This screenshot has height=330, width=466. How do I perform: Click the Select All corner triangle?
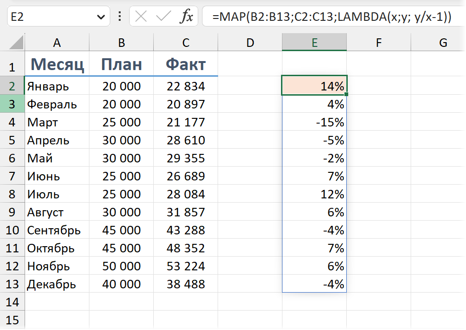point(16,42)
